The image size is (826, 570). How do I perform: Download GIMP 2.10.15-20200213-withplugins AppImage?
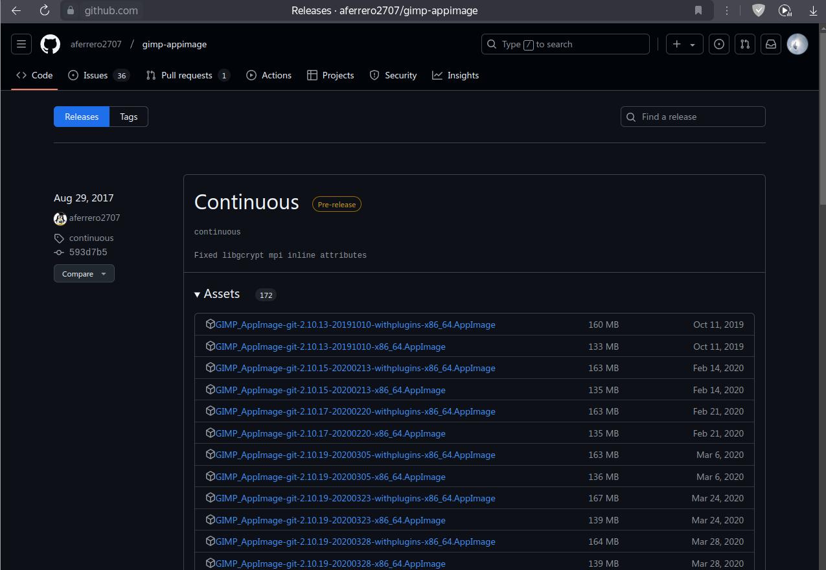[x=355, y=368]
